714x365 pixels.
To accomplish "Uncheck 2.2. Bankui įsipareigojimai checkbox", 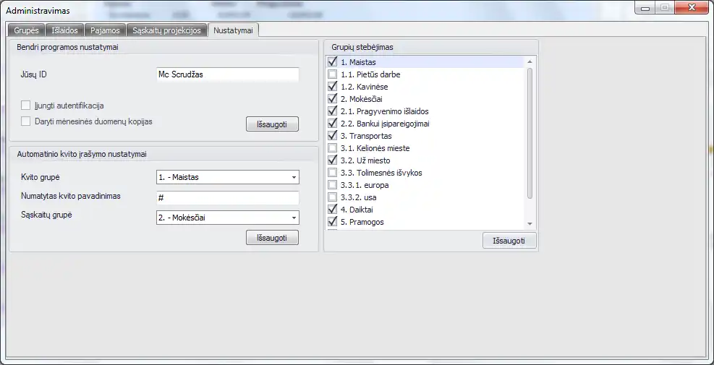I will click(x=333, y=124).
